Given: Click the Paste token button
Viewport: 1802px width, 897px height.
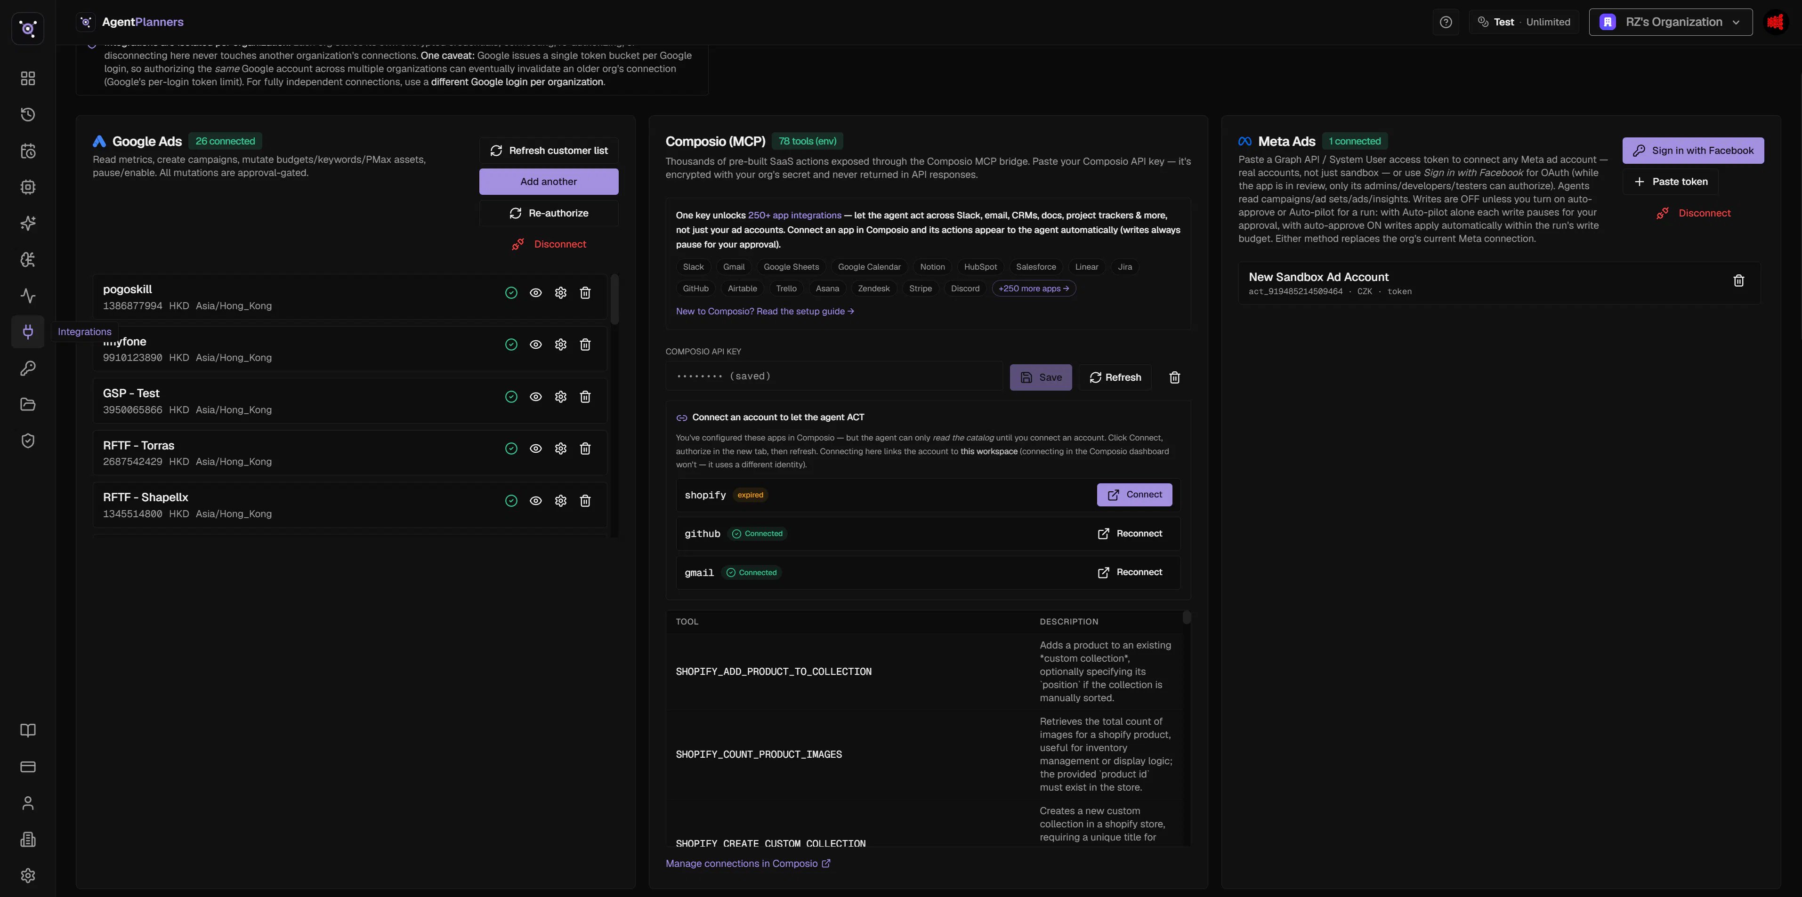Looking at the screenshot, I should pyautogui.click(x=1671, y=182).
